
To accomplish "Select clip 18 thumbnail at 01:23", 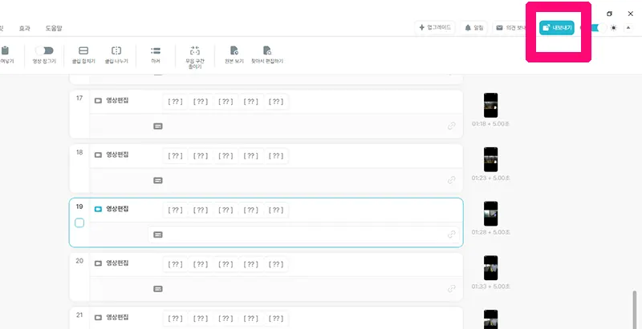I will (x=490, y=159).
